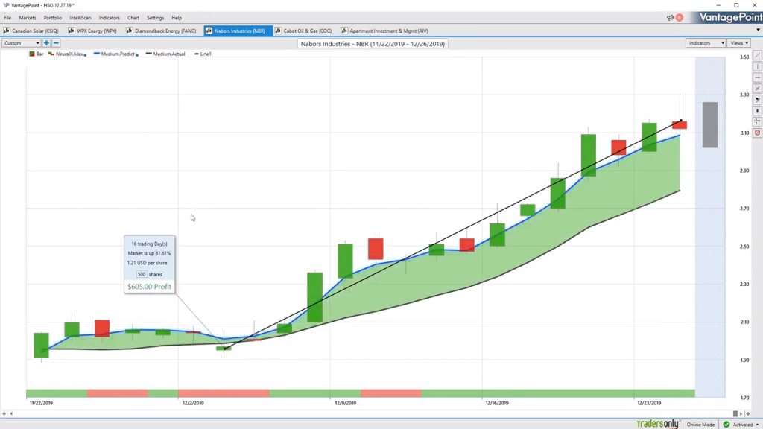Click the $605.00 Profit text
This screenshot has width=763, height=429.
pos(149,287)
